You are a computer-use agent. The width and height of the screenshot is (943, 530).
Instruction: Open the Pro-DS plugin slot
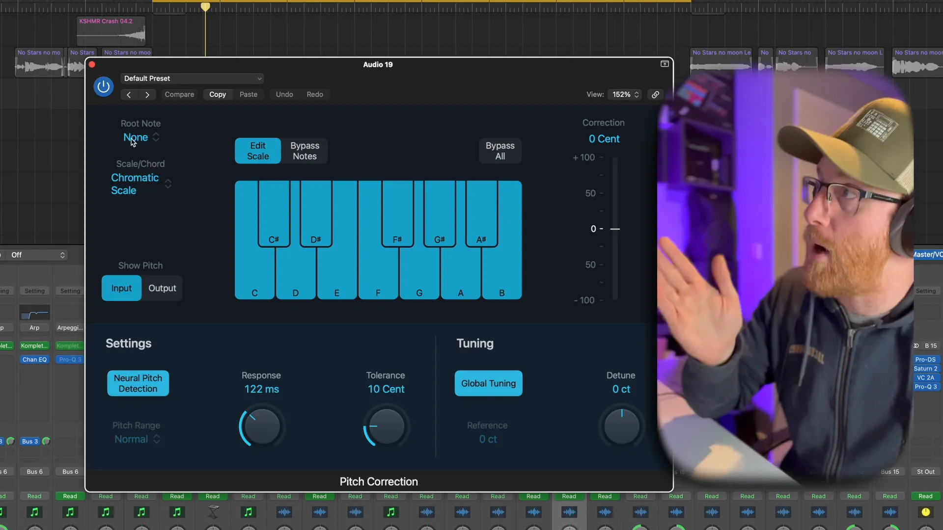tap(925, 360)
